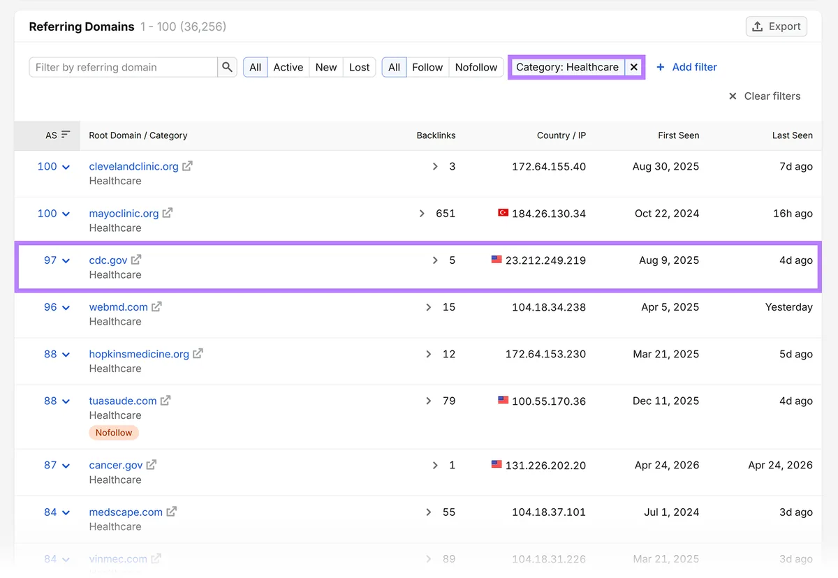Select the Lost status filter
Screen dimensions: 838x578
click(x=360, y=67)
